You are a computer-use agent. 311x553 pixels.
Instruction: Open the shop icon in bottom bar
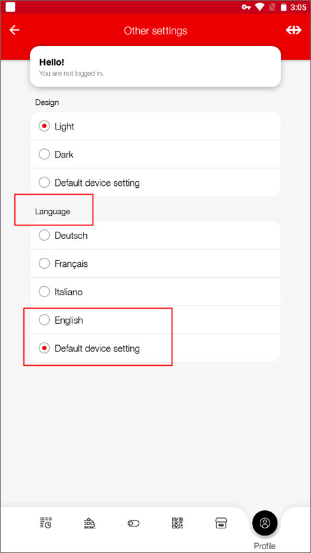pyautogui.click(x=221, y=523)
